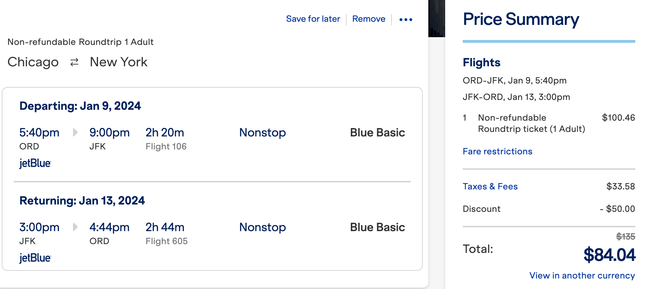Click the returning flight's Nonstop label
Image resolution: width=649 pixels, height=289 pixels.
click(x=262, y=227)
